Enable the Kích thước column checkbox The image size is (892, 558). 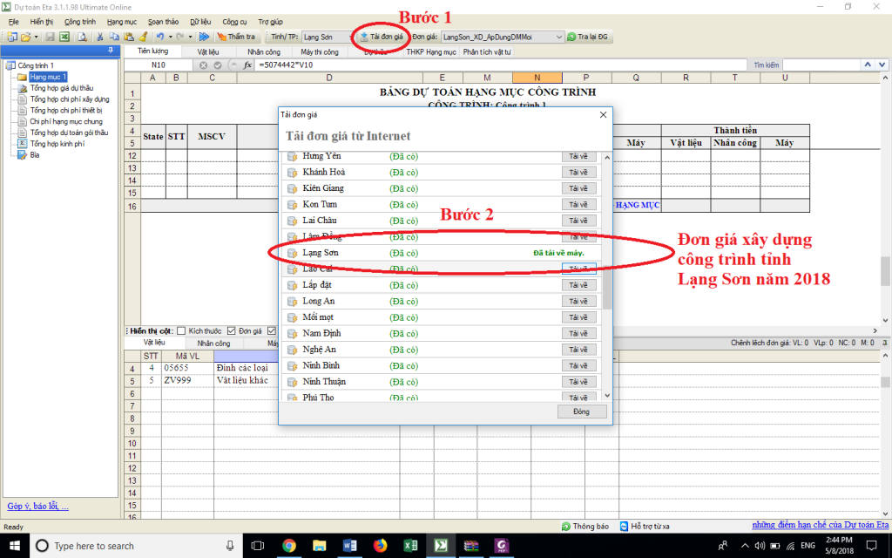181,331
